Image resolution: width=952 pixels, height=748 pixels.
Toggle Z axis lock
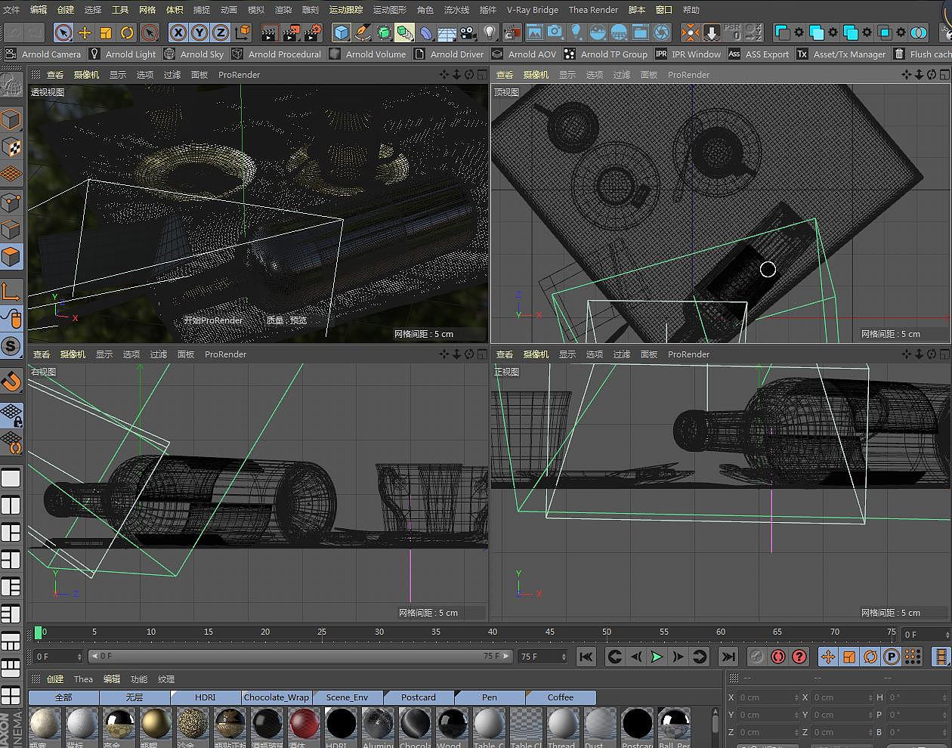(x=220, y=32)
